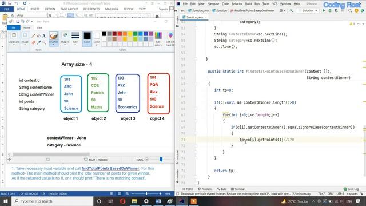Image resolution: width=366 pixels, height=206 pixels.
Task: Select the Pencil tool in Paint
Action: tap(34, 35)
